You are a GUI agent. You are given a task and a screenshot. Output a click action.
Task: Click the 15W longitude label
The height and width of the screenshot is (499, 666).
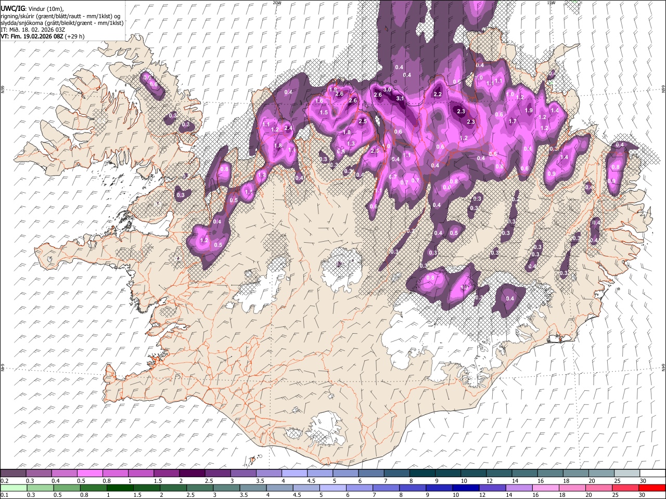(x=551, y=3)
